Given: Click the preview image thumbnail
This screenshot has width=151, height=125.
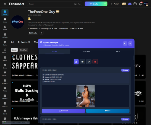Looking at the screenshot, I should [x=85, y=96].
